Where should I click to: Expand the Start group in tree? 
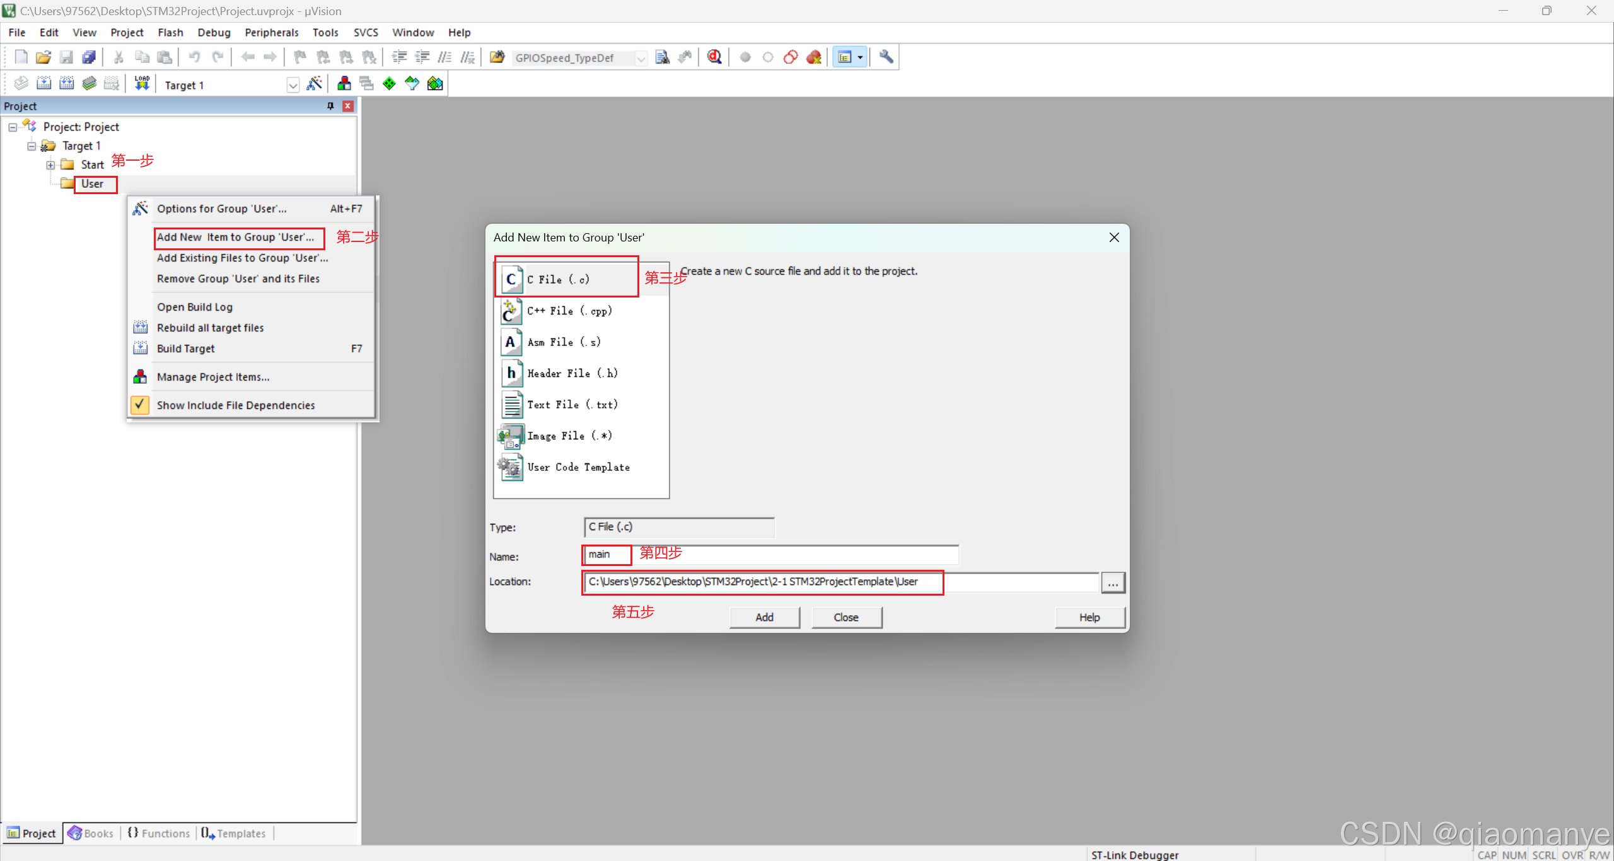[x=50, y=165]
